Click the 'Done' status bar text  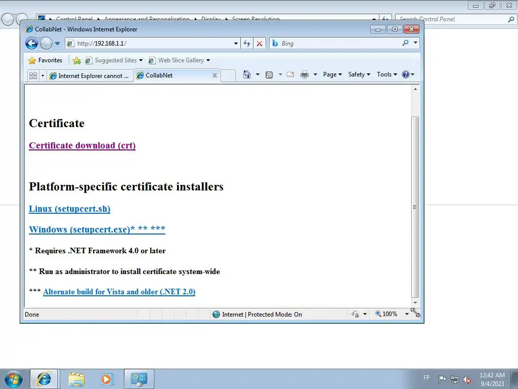pyautogui.click(x=32, y=315)
